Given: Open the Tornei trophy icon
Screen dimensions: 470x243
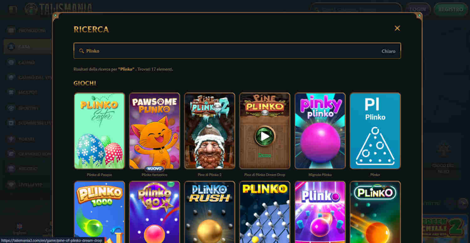Looking at the screenshot, I should tap(11, 139).
